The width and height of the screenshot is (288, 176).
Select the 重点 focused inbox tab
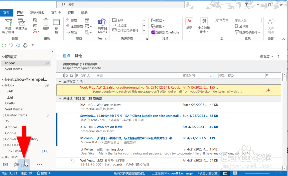[66, 56]
